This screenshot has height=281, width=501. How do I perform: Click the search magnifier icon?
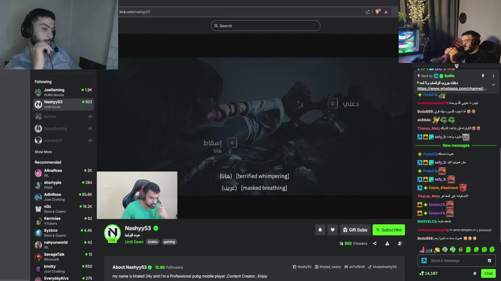tap(216, 26)
